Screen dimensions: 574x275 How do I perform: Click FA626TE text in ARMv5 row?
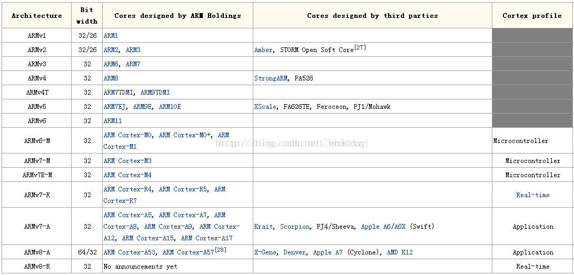pyautogui.click(x=296, y=107)
